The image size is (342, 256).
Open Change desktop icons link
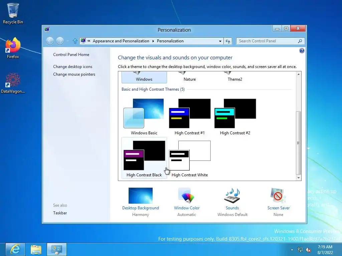pos(72,67)
